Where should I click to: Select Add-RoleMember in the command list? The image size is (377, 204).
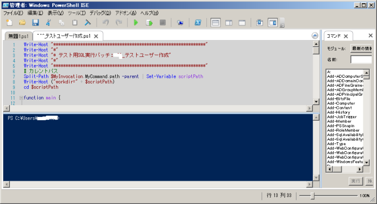coord(344,130)
